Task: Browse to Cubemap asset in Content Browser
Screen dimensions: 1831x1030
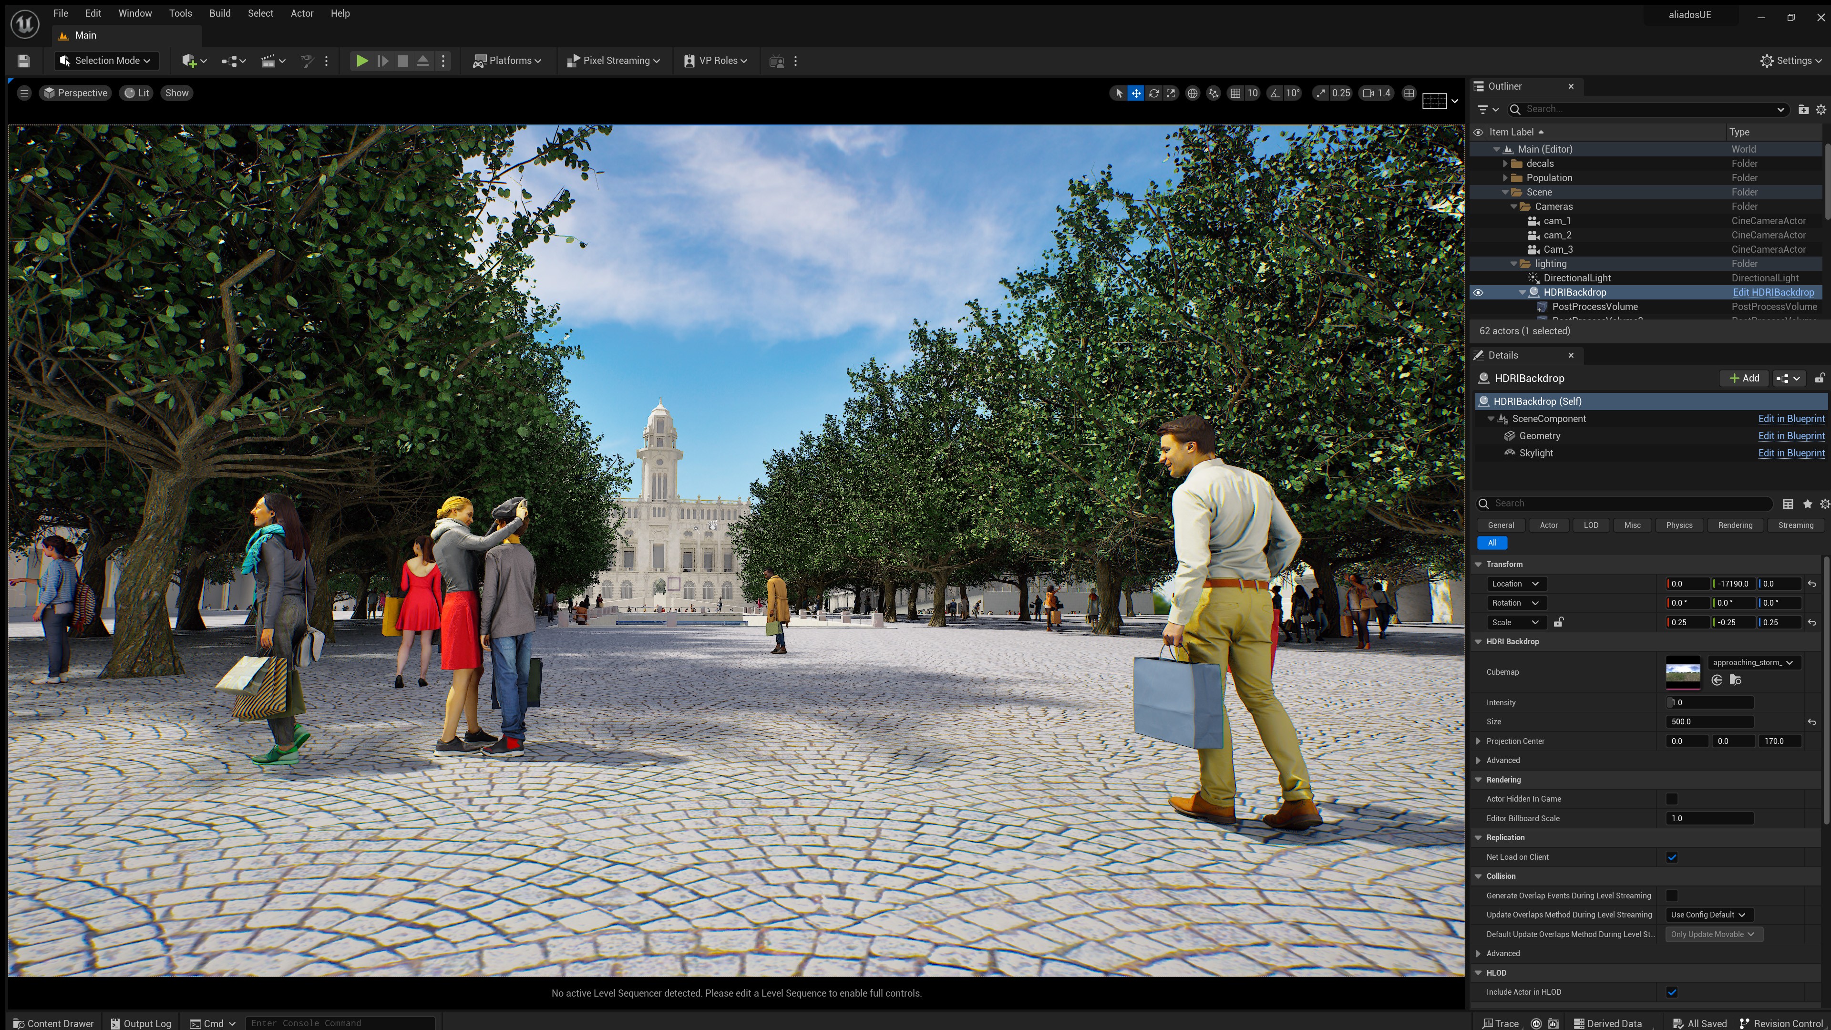Action: [1735, 680]
